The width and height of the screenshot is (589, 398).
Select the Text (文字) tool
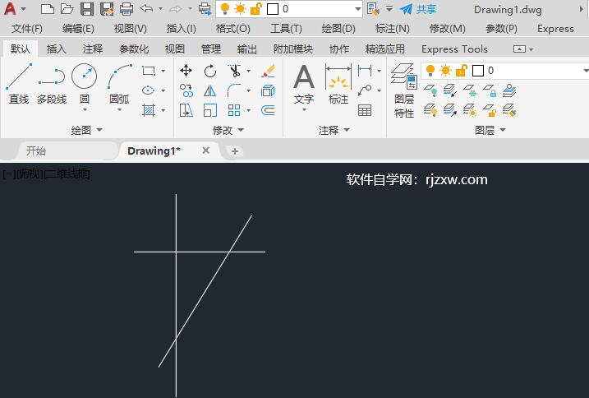[304, 84]
